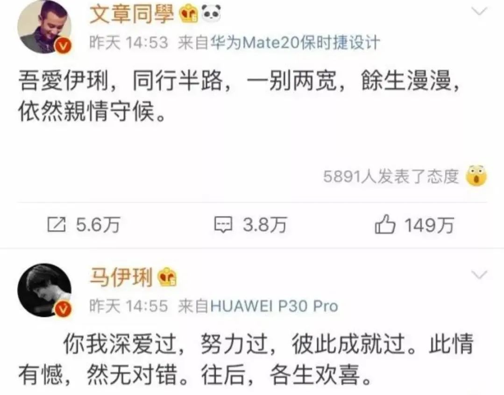This screenshot has height=395, width=504.
Task: Expand options chevron on 马伊琍's post
Action: [x=479, y=275]
